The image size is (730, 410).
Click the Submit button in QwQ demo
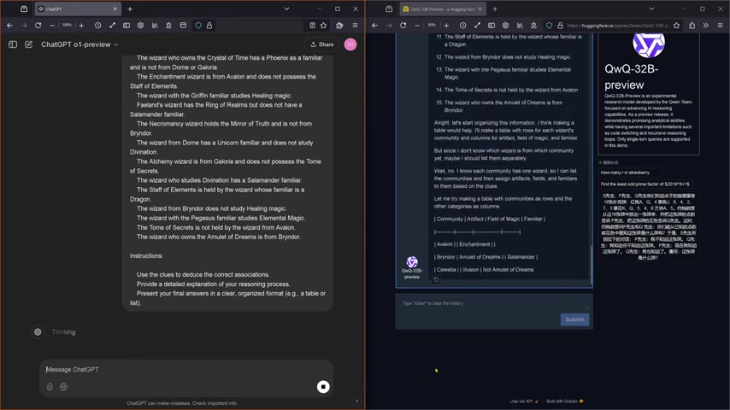click(574, 319)
